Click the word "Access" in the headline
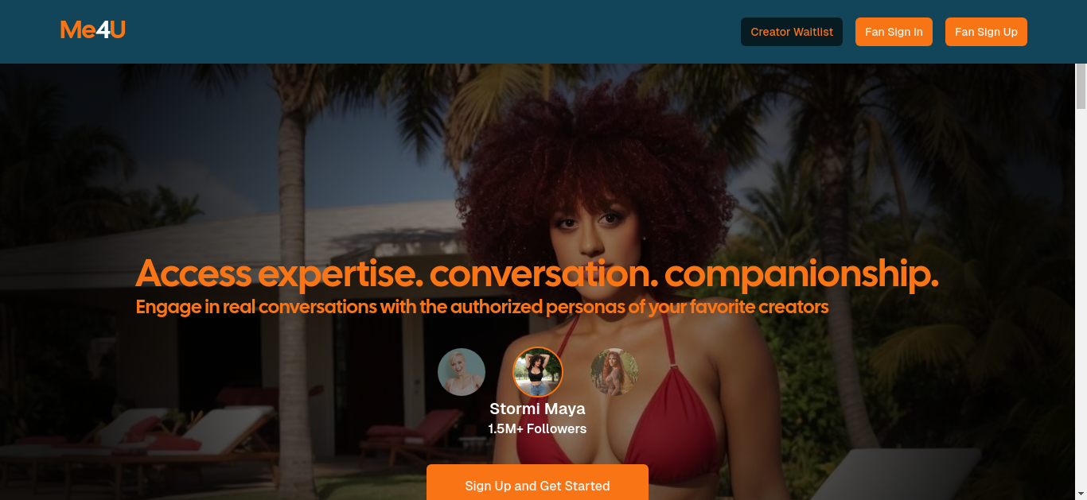The width and height of the screenshot is (1087, 500). 193,274
